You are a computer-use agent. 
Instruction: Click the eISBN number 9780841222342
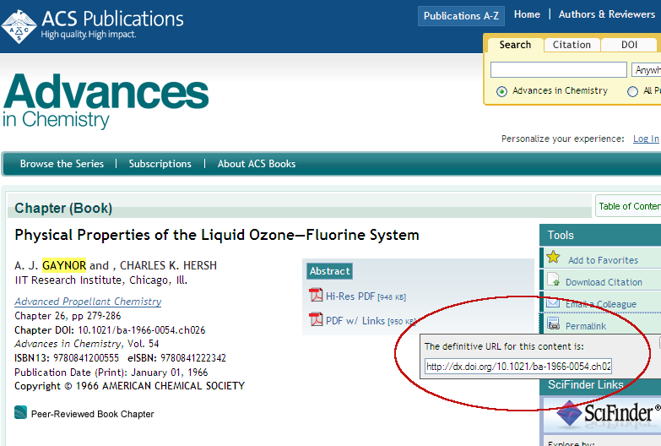tap(193, 358)
